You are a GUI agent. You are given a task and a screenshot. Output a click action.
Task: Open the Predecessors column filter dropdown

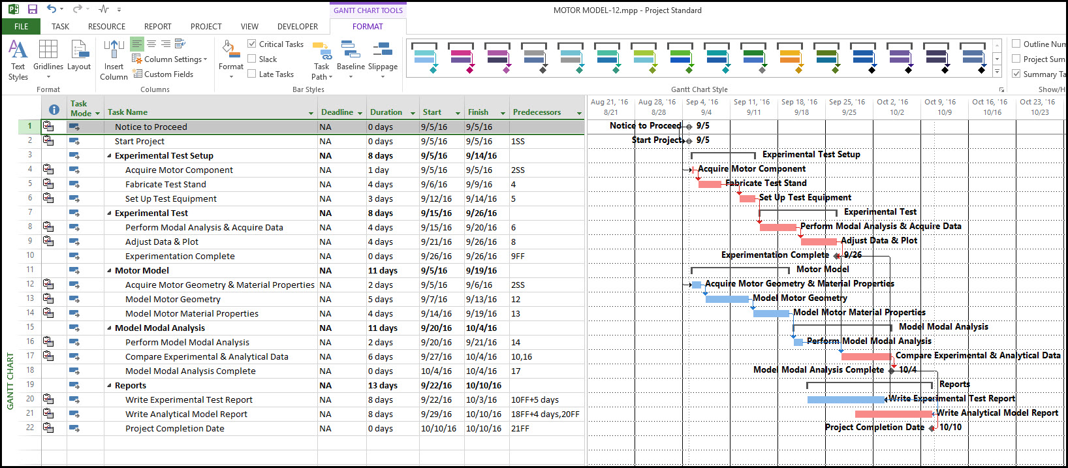tap(579, 113)
